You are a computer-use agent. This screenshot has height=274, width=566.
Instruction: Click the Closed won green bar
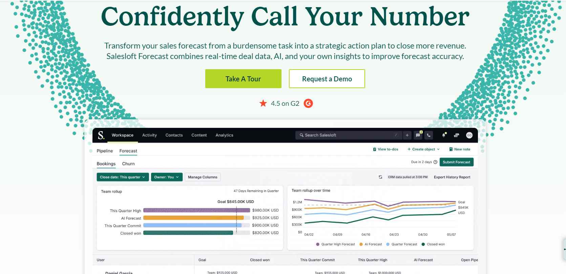click(188, 233)
